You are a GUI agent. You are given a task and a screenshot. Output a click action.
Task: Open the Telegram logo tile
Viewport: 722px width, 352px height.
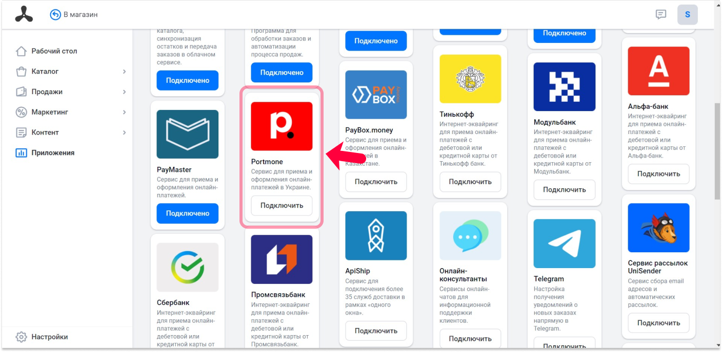click(x=565, y=244)
